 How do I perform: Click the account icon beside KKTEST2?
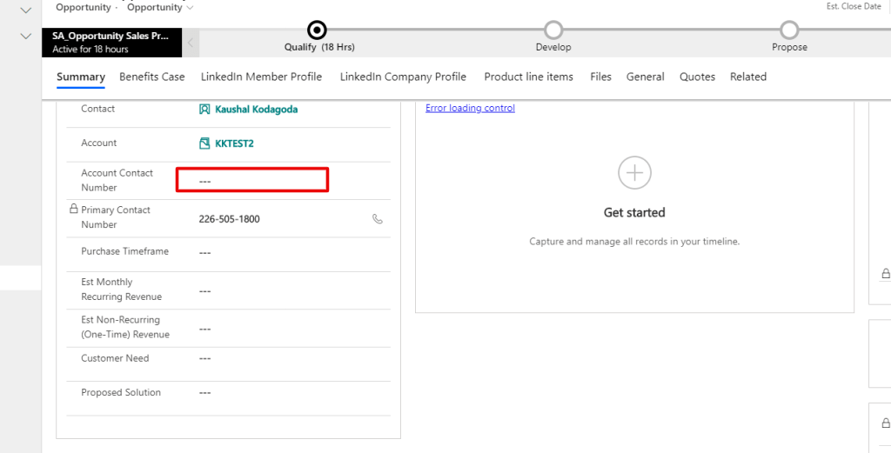(204, 143)
